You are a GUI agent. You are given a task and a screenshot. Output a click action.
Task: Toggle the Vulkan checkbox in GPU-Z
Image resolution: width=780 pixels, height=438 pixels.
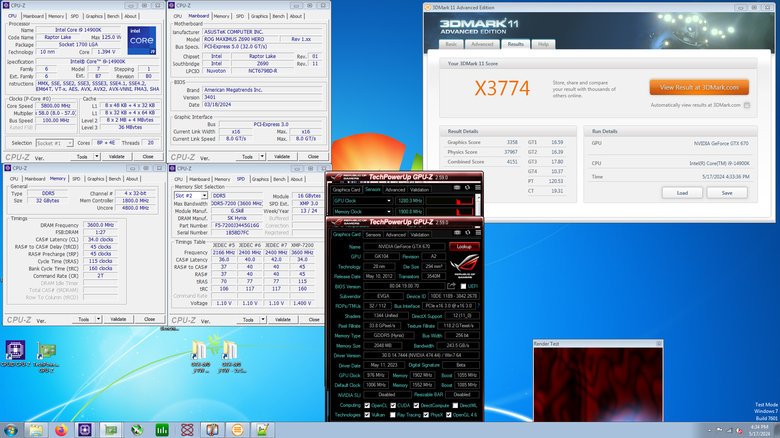pos(367,415)
